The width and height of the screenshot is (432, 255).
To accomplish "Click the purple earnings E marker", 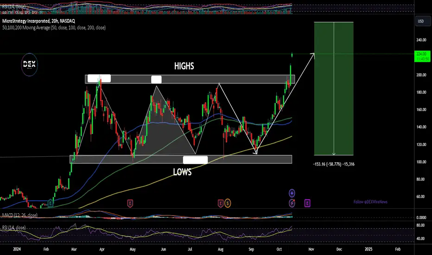I will coord(307,204).
